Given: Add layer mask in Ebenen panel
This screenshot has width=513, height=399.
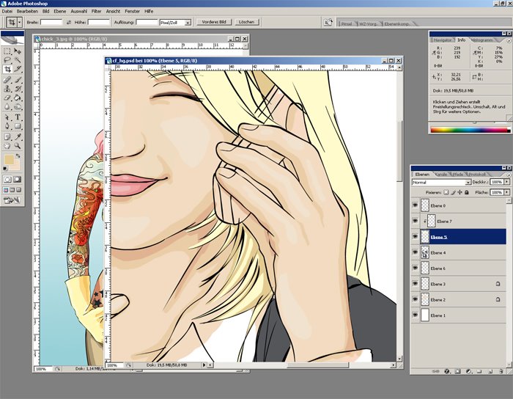Looking at the screenshot, I should point(458,372).
